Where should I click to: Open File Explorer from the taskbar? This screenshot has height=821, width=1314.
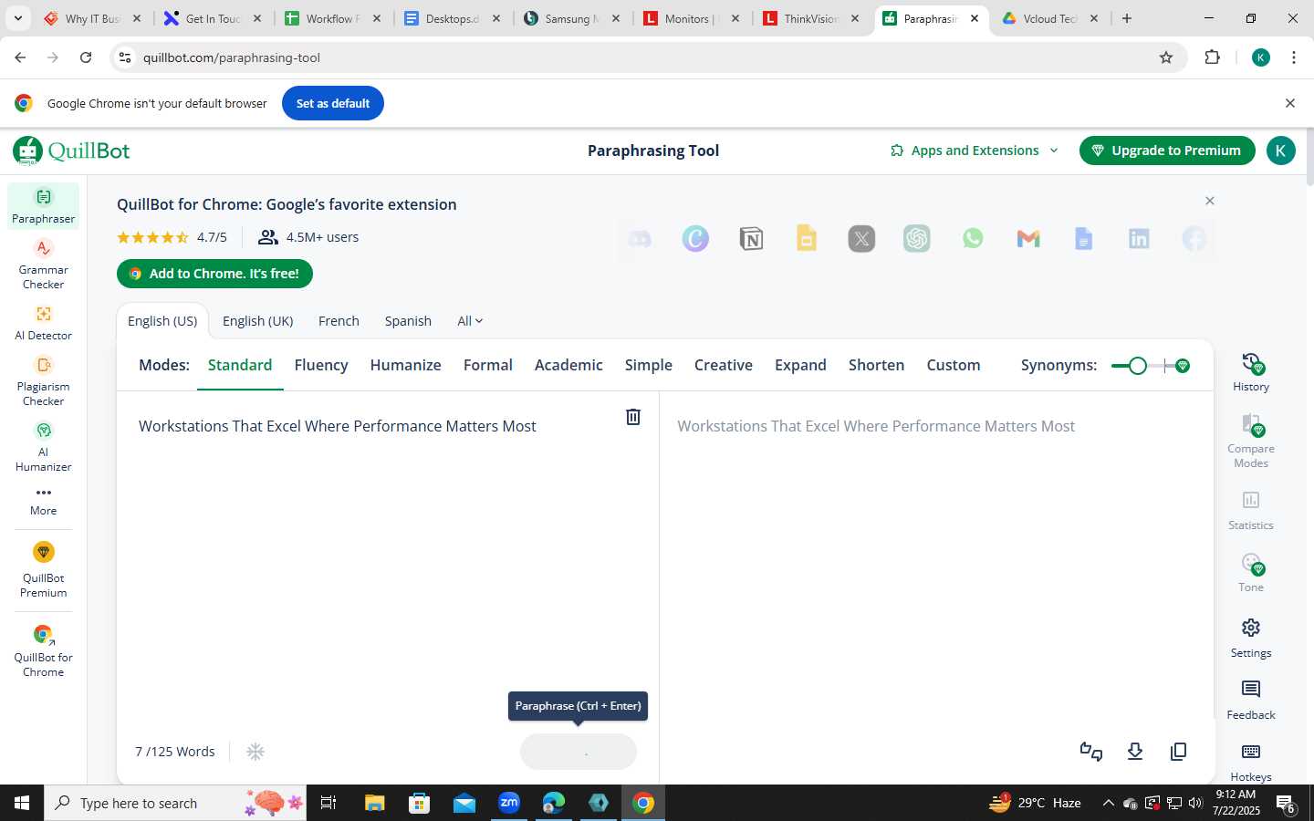(x=375, y=803)
